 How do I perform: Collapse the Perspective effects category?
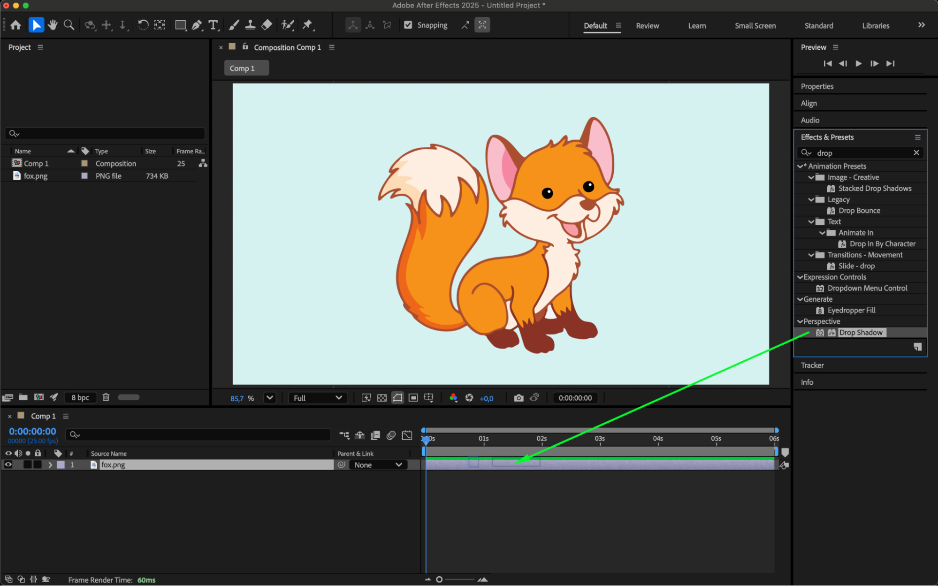click(800, 321)
